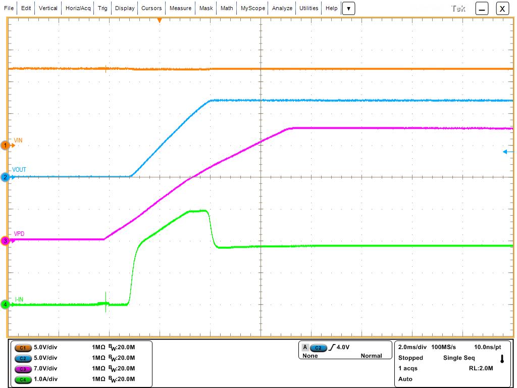Screen dimensions: 517x388
Task: Open the Trig menu
Action: tap(102, 9)
